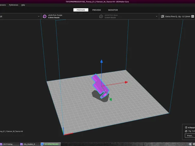195x146 pixels.
Task: Click Extra Fine Quality 0.12mm profile text
Action: point(178,16)
